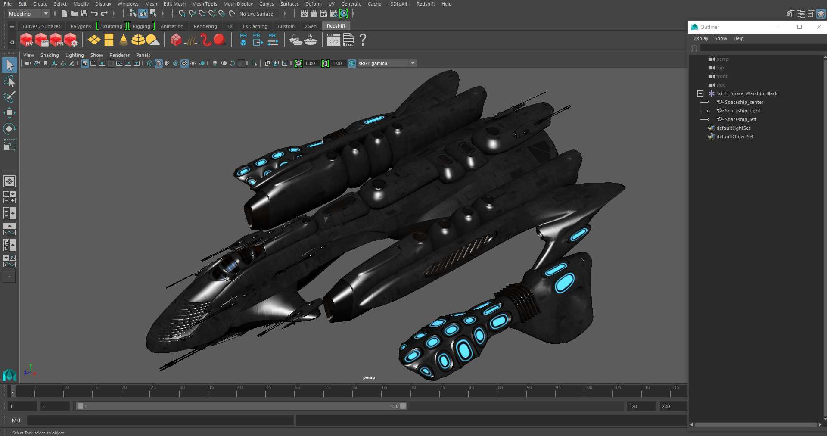Screen dimensions: 827x436
Task: Save the scene with floppy icon
Action: click(84, 14)
